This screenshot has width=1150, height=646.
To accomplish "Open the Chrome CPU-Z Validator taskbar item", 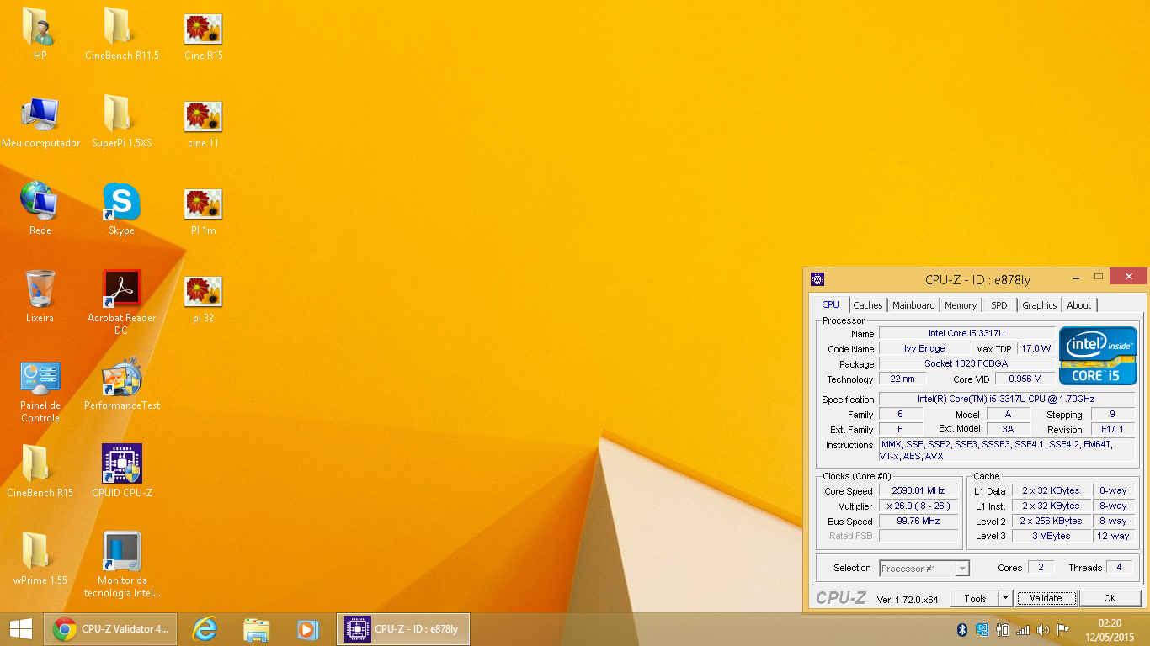I will pyautogui.click(x=110, y=629).
